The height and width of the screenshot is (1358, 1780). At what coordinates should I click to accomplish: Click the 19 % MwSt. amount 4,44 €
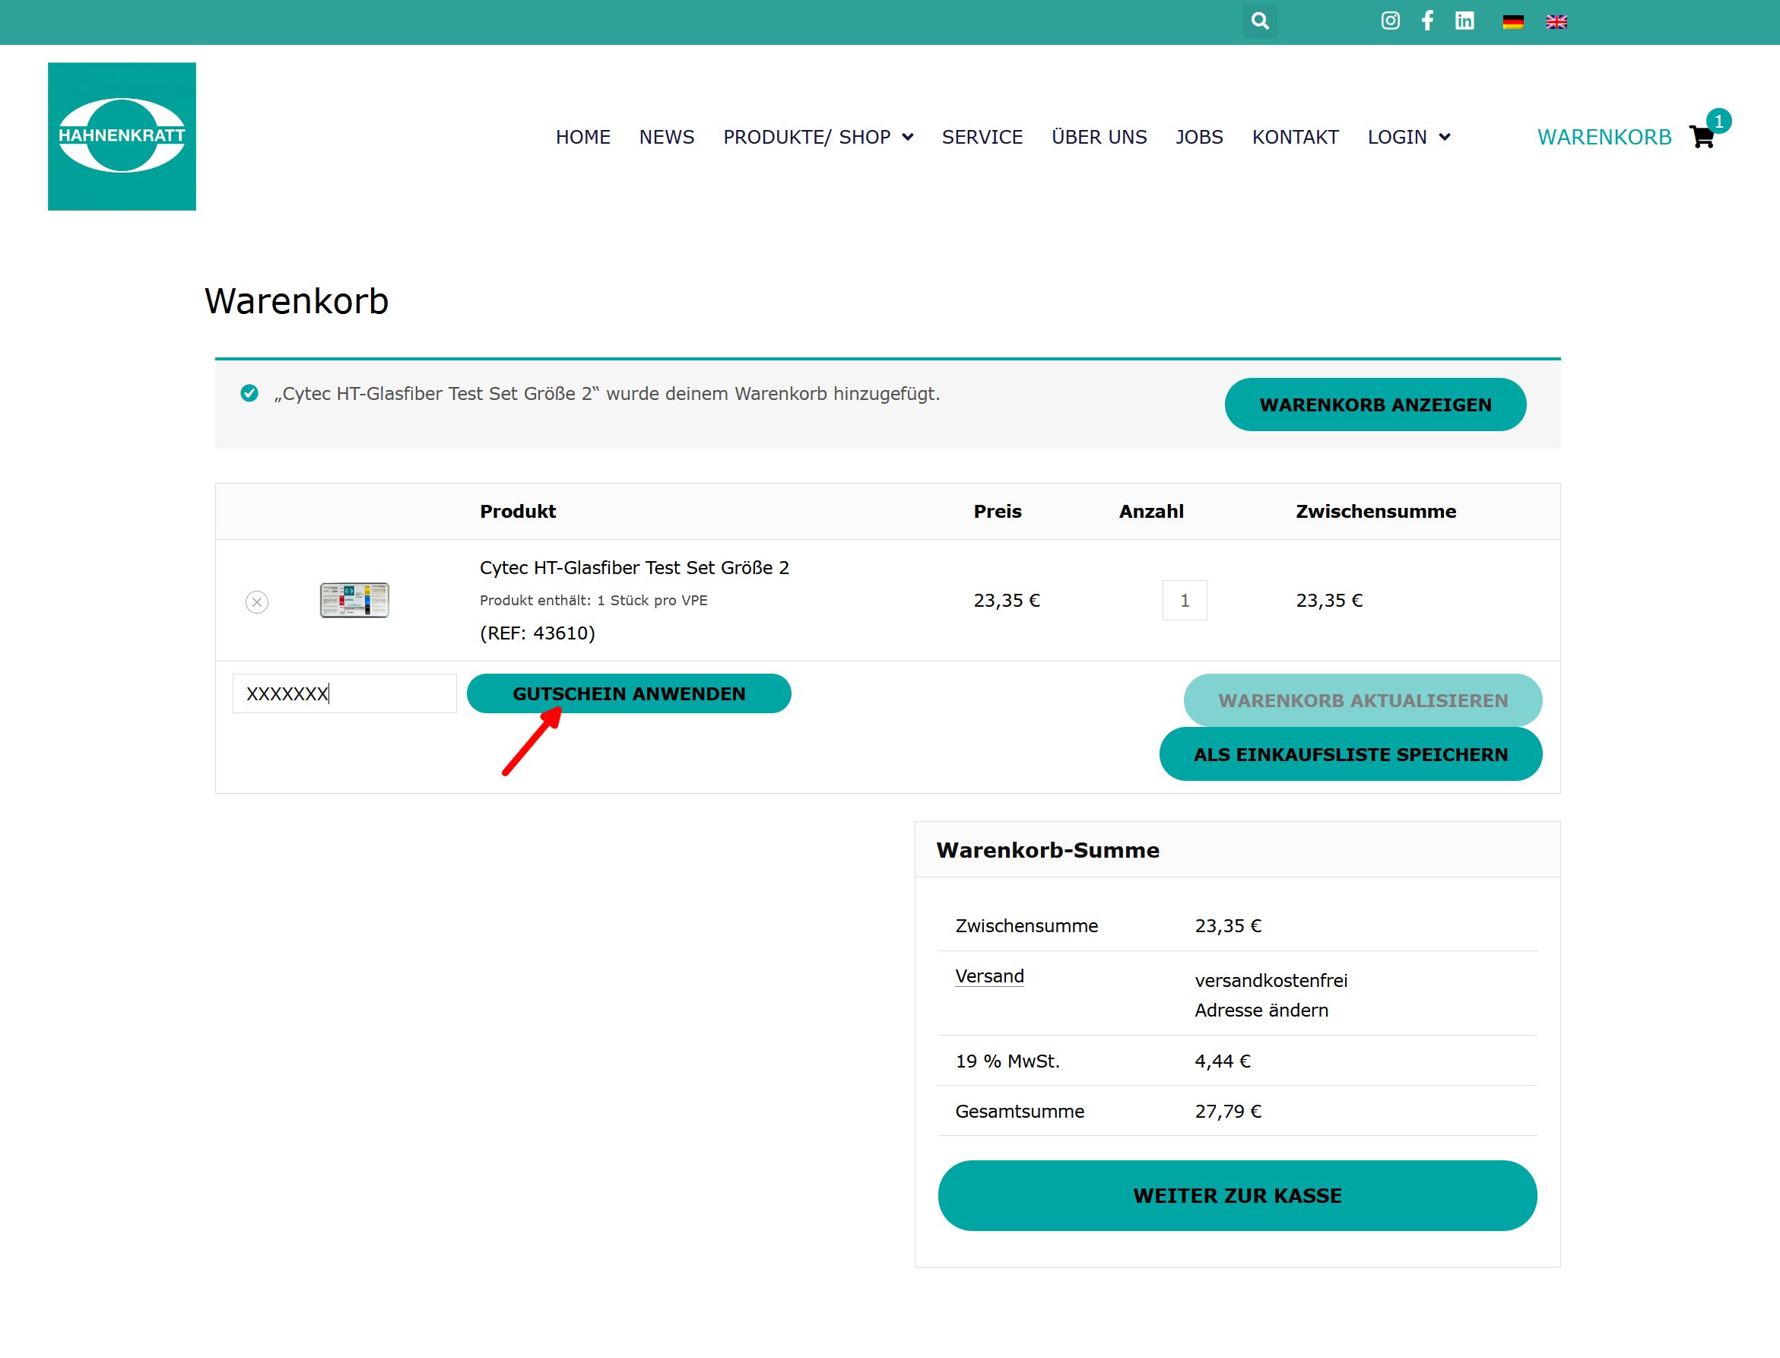tap(1222, 1062)
